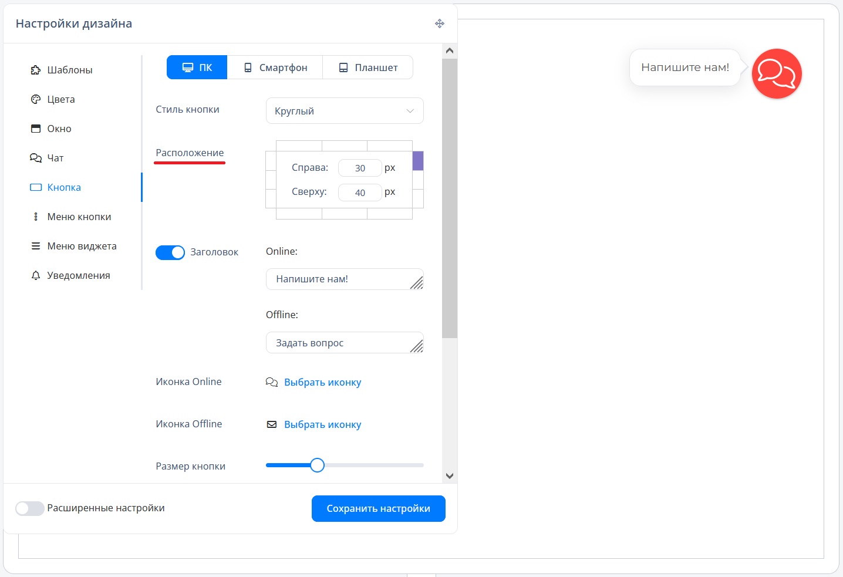Click the window icon next to Окно

[36, 129]
